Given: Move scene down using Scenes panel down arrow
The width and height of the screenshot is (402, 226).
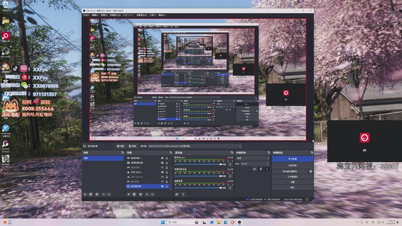Looking at the screenshot, I should tap(109, 194).
